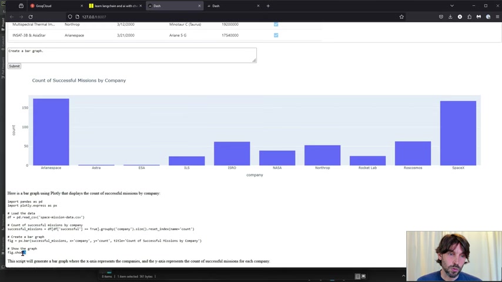Click the 'fig.show()' code line

click(16, 253)
